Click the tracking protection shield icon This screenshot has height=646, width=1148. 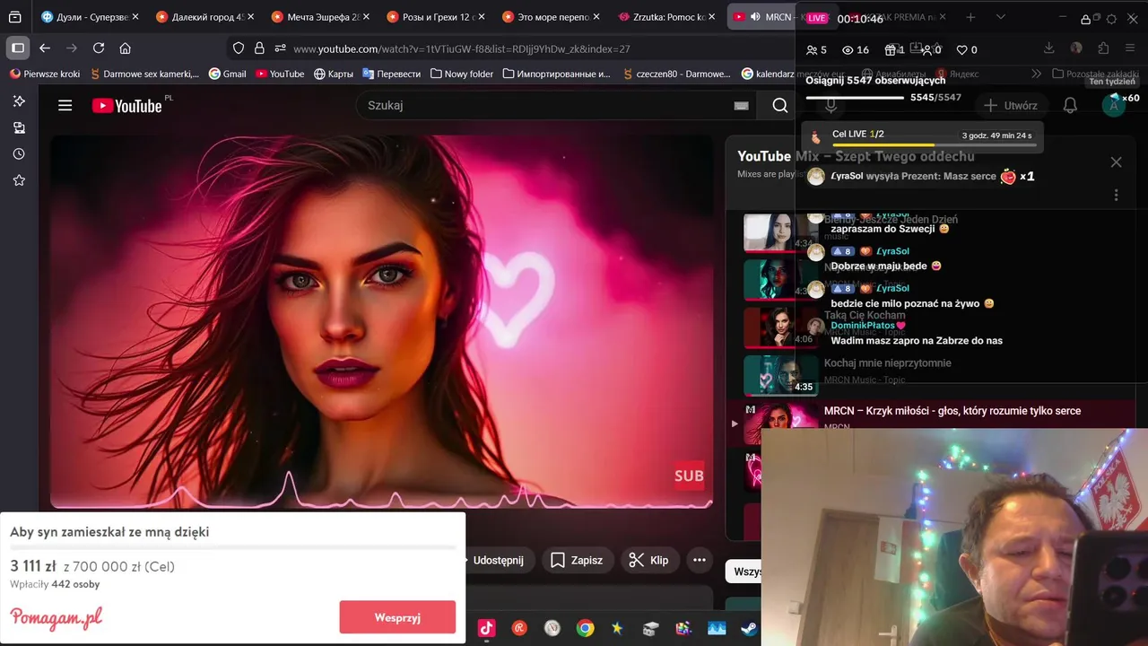point(239,48)
